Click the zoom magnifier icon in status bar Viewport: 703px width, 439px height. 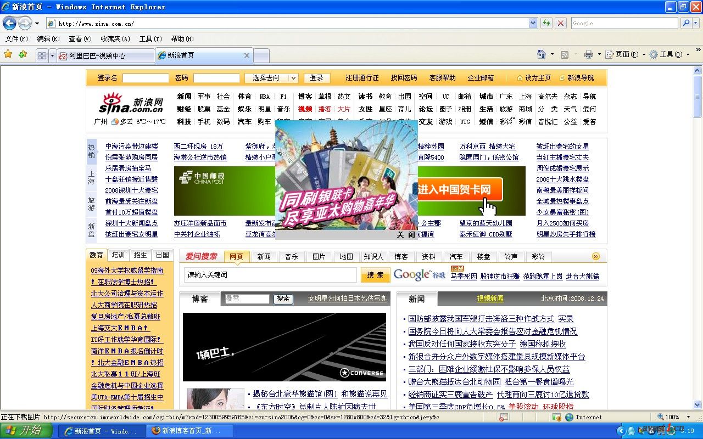click(660, 417)
